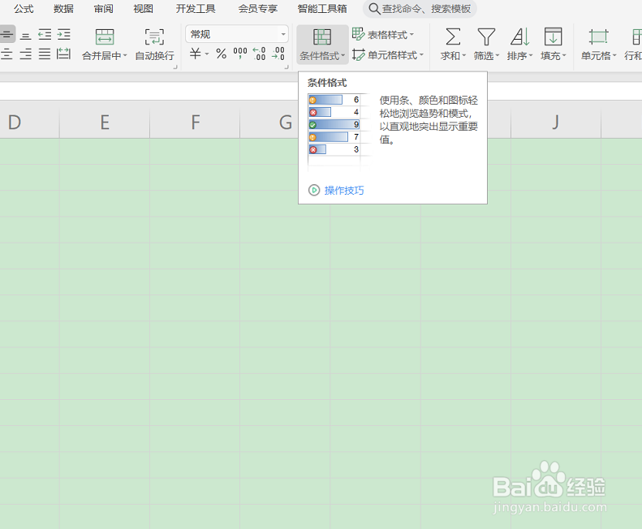This screenshot has width=642, height=529.
Task: Select column F header
Action: (x=195, y=122)
